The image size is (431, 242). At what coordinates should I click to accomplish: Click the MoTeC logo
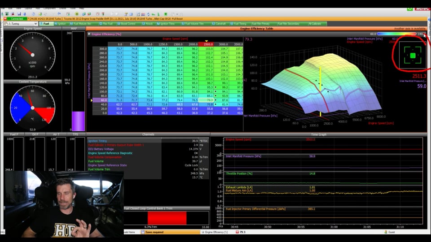point(422,9)
